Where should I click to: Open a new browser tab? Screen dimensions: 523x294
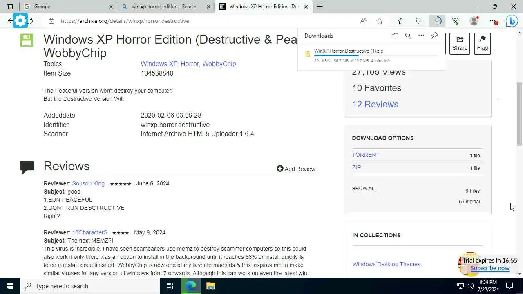pos(320,7)
